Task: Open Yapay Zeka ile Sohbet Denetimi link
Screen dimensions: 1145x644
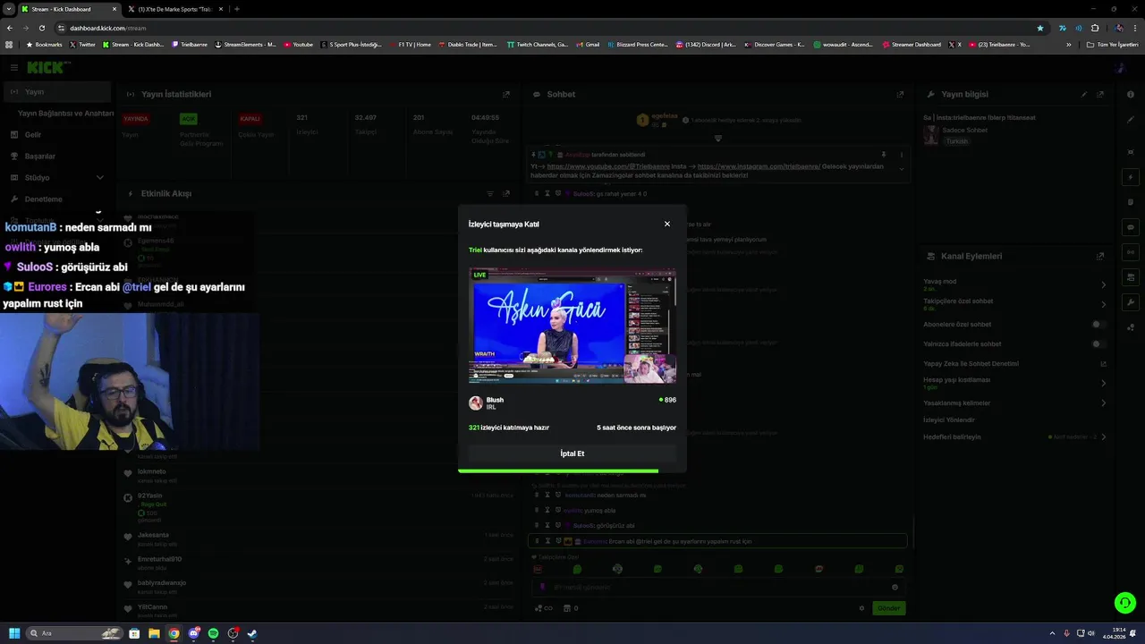Action: 1014,363
